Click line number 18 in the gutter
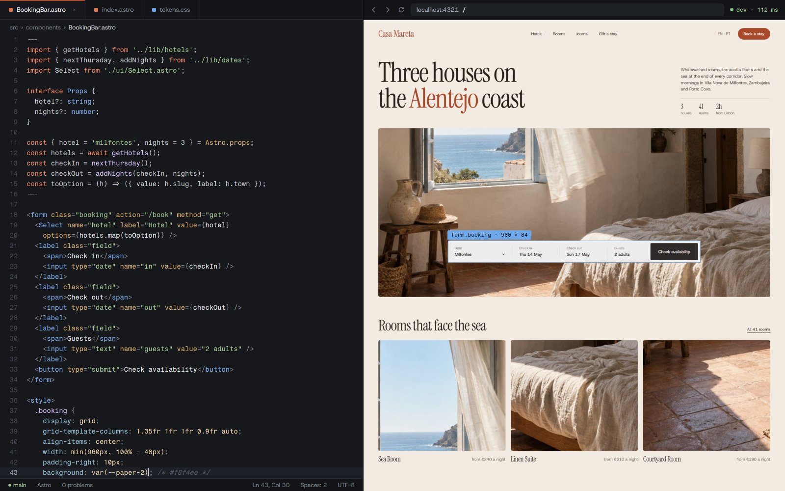 (14, 215)
